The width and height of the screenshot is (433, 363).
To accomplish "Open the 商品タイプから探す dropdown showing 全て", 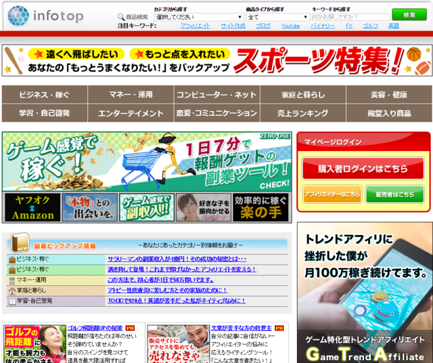I will coord(277,17).
